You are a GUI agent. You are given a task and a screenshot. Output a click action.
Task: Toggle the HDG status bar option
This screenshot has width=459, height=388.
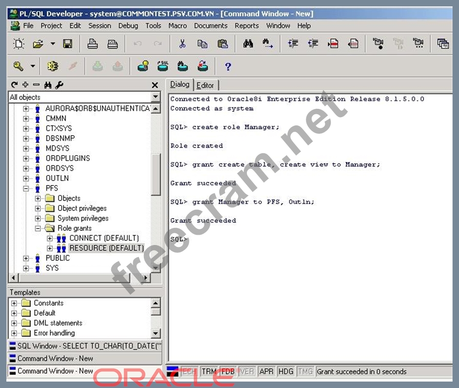286,371
